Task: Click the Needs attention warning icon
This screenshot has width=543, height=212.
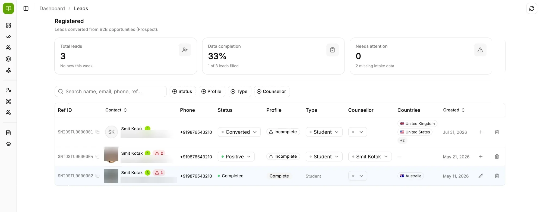Action: point(480,50)
